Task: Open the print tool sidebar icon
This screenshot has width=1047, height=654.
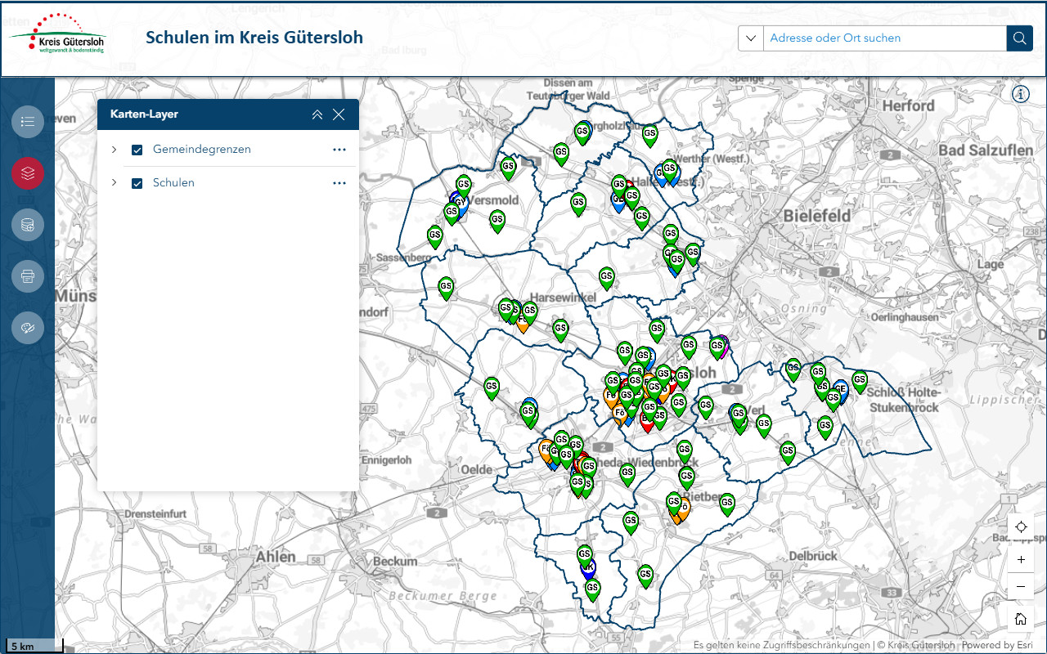Action: coord(28,276)
